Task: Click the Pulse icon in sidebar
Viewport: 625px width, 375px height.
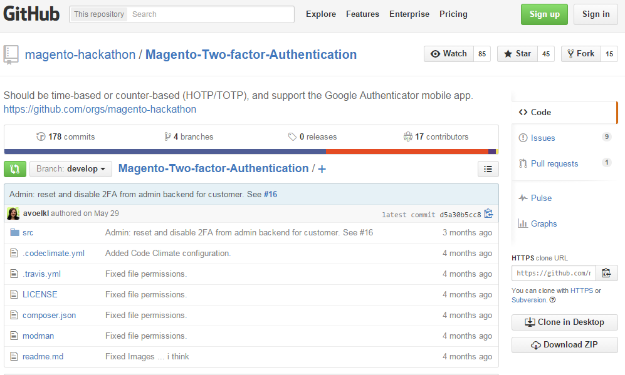Action: [523, 198]
